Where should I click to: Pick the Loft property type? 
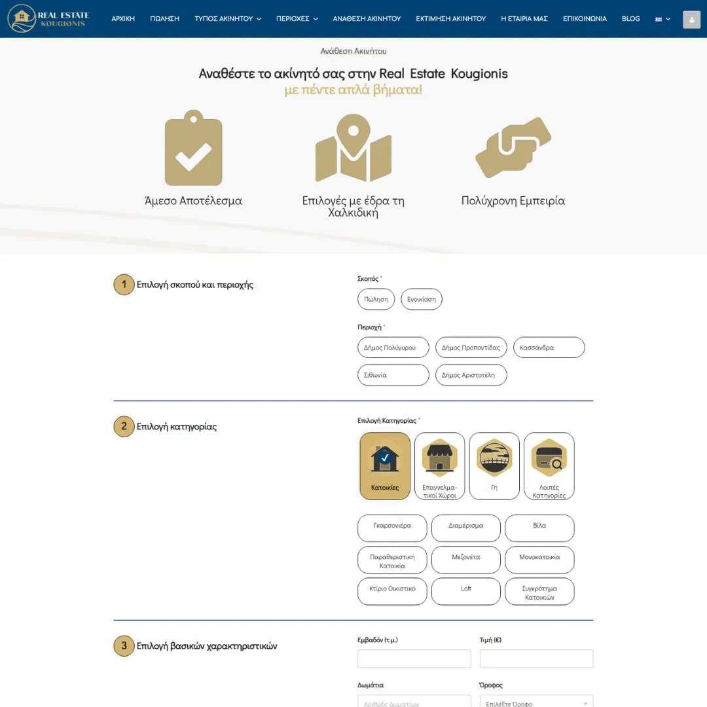(x=466, y=591)
